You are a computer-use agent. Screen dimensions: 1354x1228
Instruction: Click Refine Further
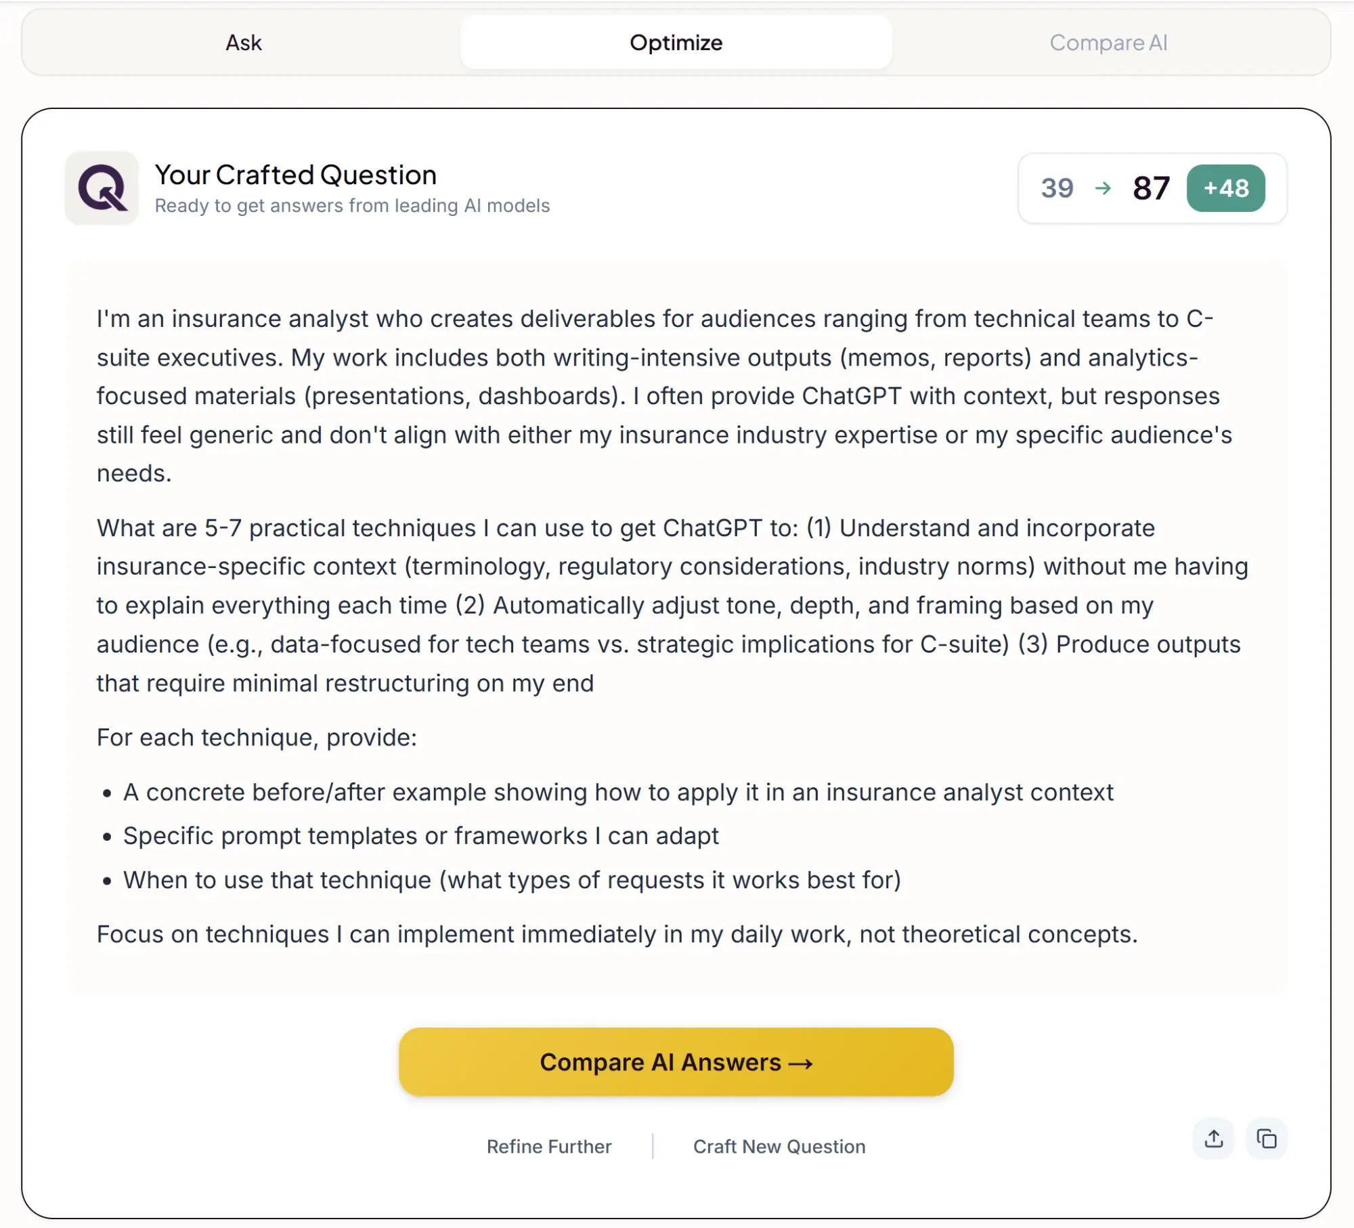pyautogui.click(x=550, y=1146)
